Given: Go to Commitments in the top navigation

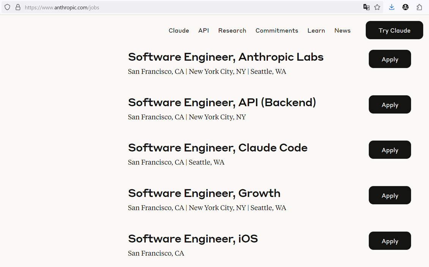Looking at the screenshot, I should coord(277,31).
